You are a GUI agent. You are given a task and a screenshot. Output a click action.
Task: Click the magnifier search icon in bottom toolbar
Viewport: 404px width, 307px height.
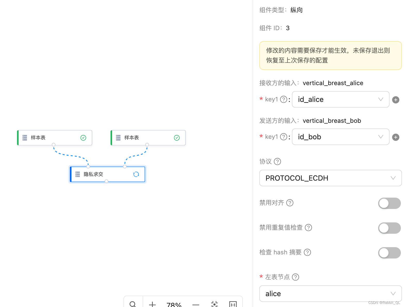133,304
